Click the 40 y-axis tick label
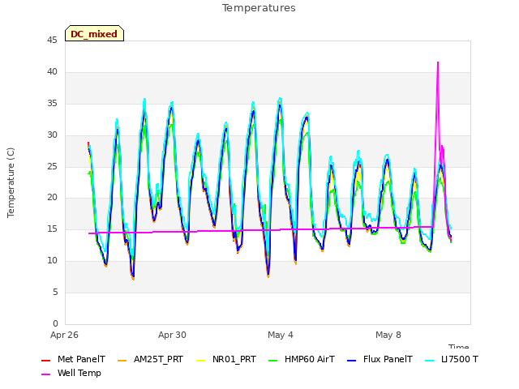The height and width of the screenshot is (389, 519). point(52,72)
